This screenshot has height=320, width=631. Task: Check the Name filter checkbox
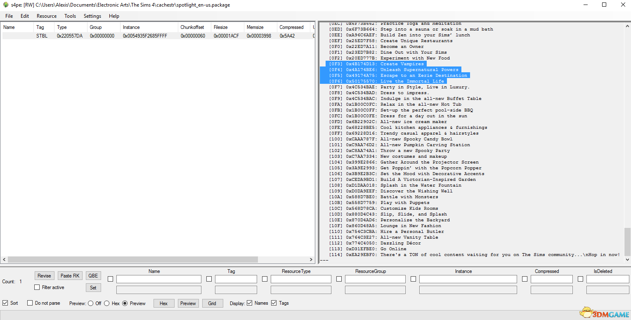point(110,279)
